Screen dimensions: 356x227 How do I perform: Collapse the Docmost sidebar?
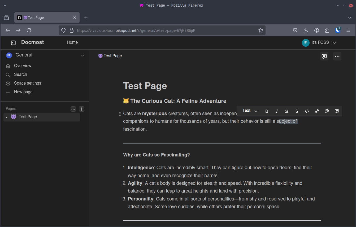point(13,42)
